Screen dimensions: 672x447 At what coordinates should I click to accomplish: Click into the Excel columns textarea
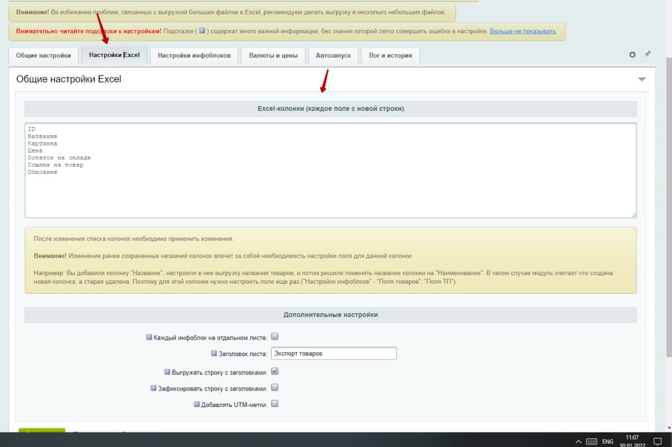point(331,170)
